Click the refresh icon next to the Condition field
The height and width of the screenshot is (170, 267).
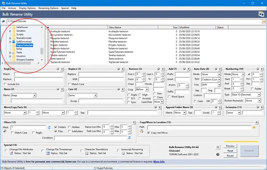(129, 138)
